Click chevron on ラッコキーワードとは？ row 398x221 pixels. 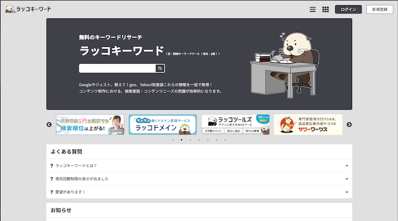pyautogui.click(x=347, y=166)
